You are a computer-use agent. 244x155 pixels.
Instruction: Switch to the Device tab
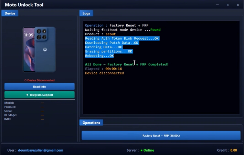click(10, 13)
